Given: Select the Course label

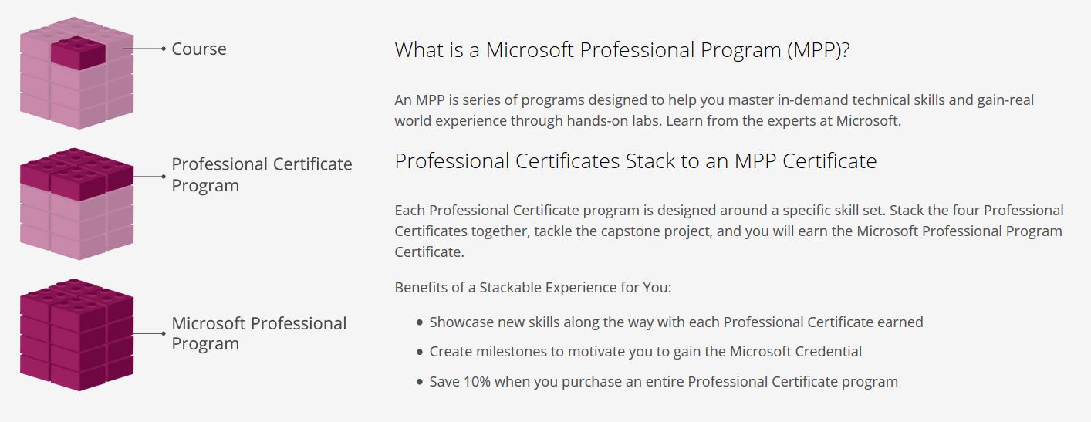Looking at the screenshot, I should tap(199, 49).
